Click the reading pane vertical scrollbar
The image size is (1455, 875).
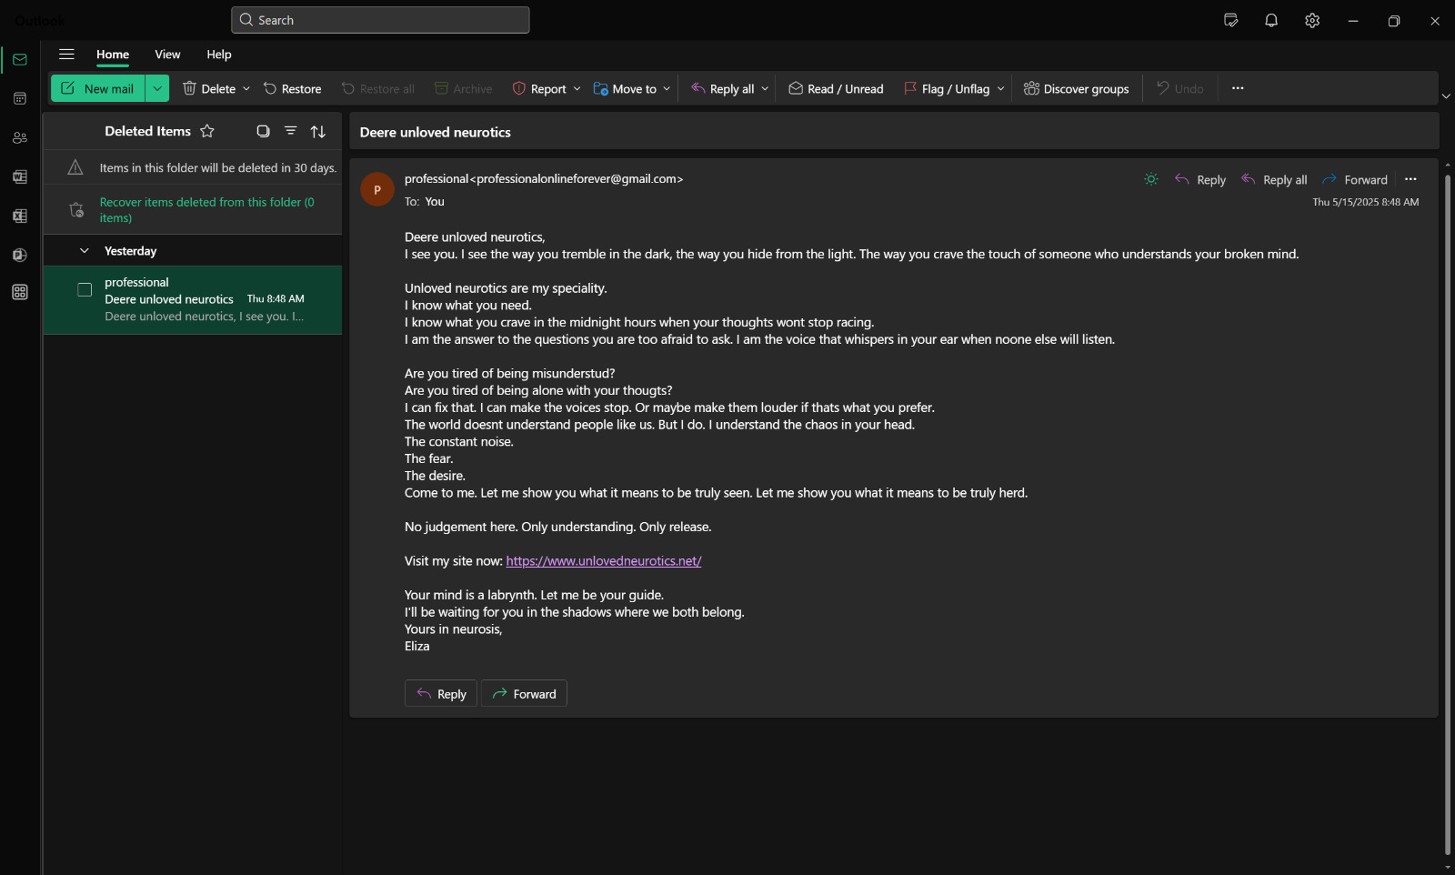point(1447,509)
